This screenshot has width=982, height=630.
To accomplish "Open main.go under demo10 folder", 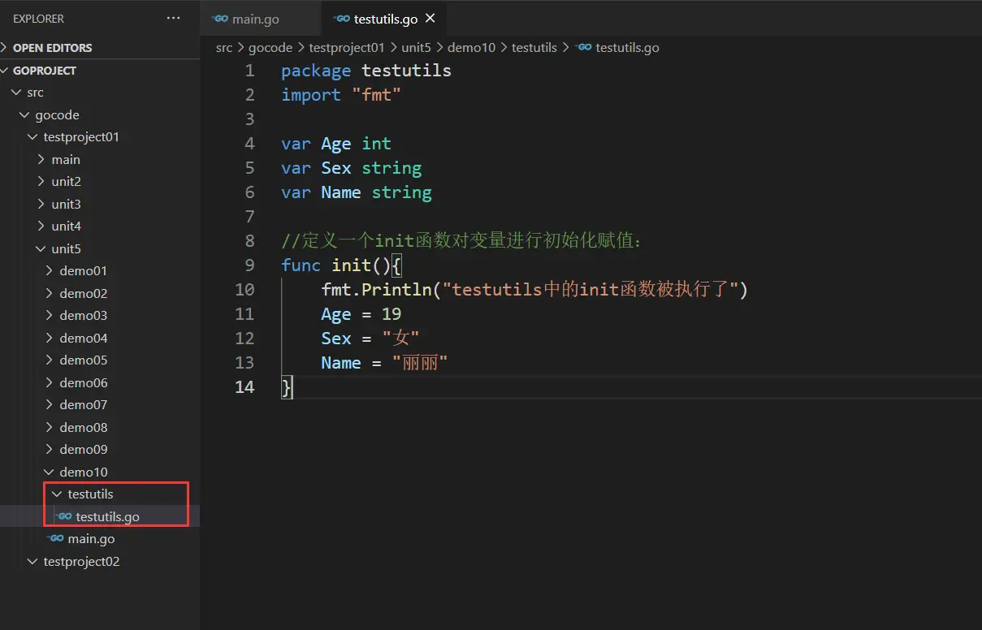I will 91,538.
